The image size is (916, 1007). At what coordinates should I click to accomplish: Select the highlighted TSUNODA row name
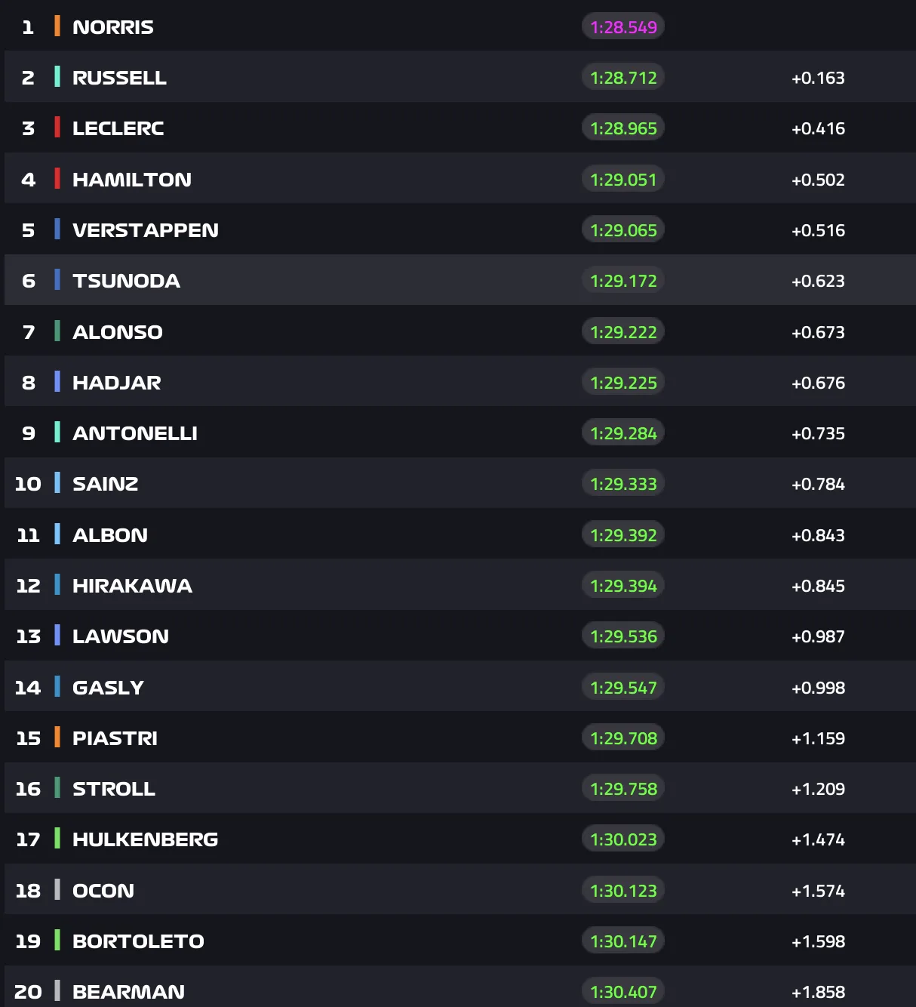(x=126, y=281)
